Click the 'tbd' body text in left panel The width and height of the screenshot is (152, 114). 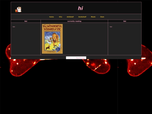click(x=14, y=27)
